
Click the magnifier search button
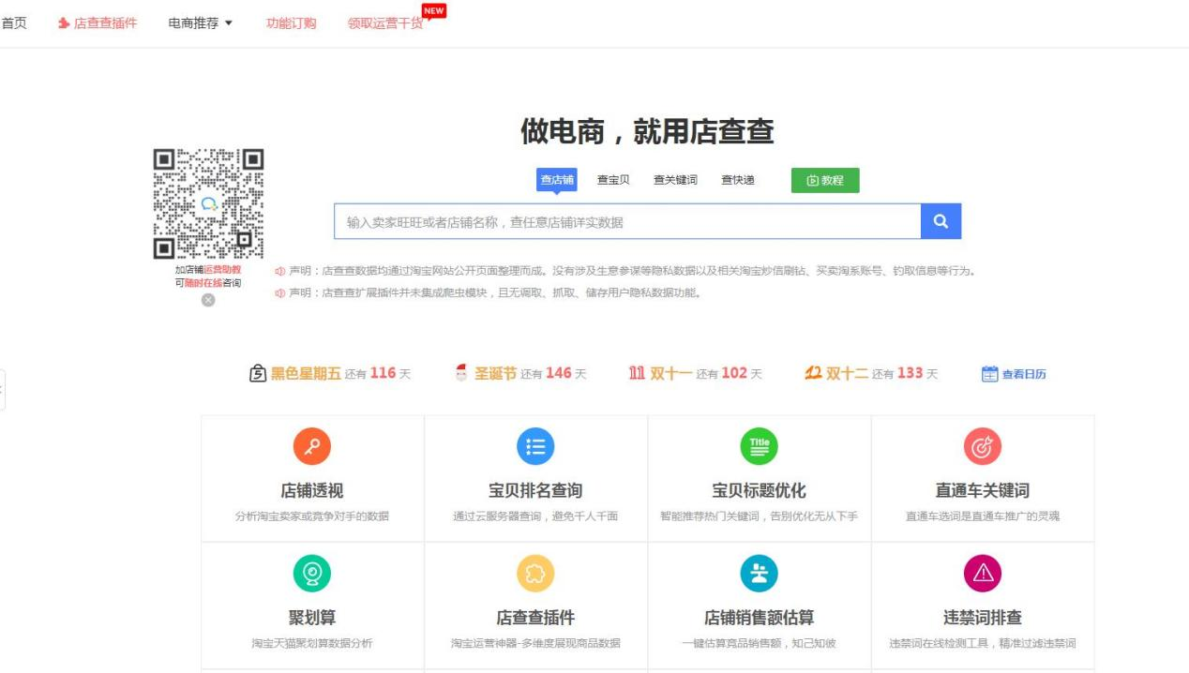(941, 222)
